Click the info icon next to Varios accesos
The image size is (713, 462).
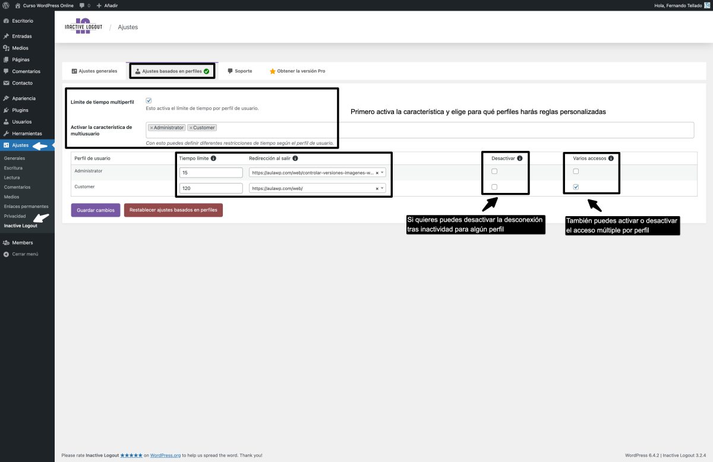coord(610,159)
